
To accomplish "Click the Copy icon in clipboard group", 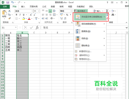I will click(x=9, y=15).
